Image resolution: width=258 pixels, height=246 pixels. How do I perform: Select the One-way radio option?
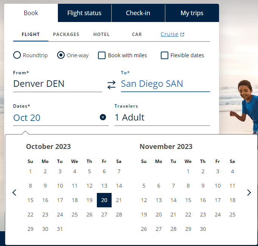[61, 55]
